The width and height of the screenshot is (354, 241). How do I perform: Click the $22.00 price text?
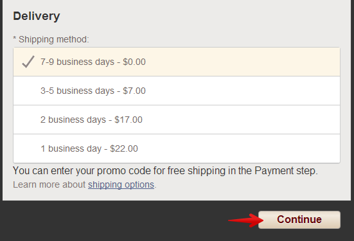click(124, 148)
